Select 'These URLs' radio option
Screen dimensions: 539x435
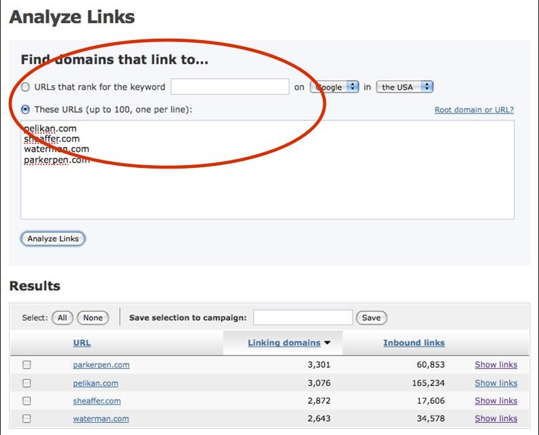click(x=25, y=109)
